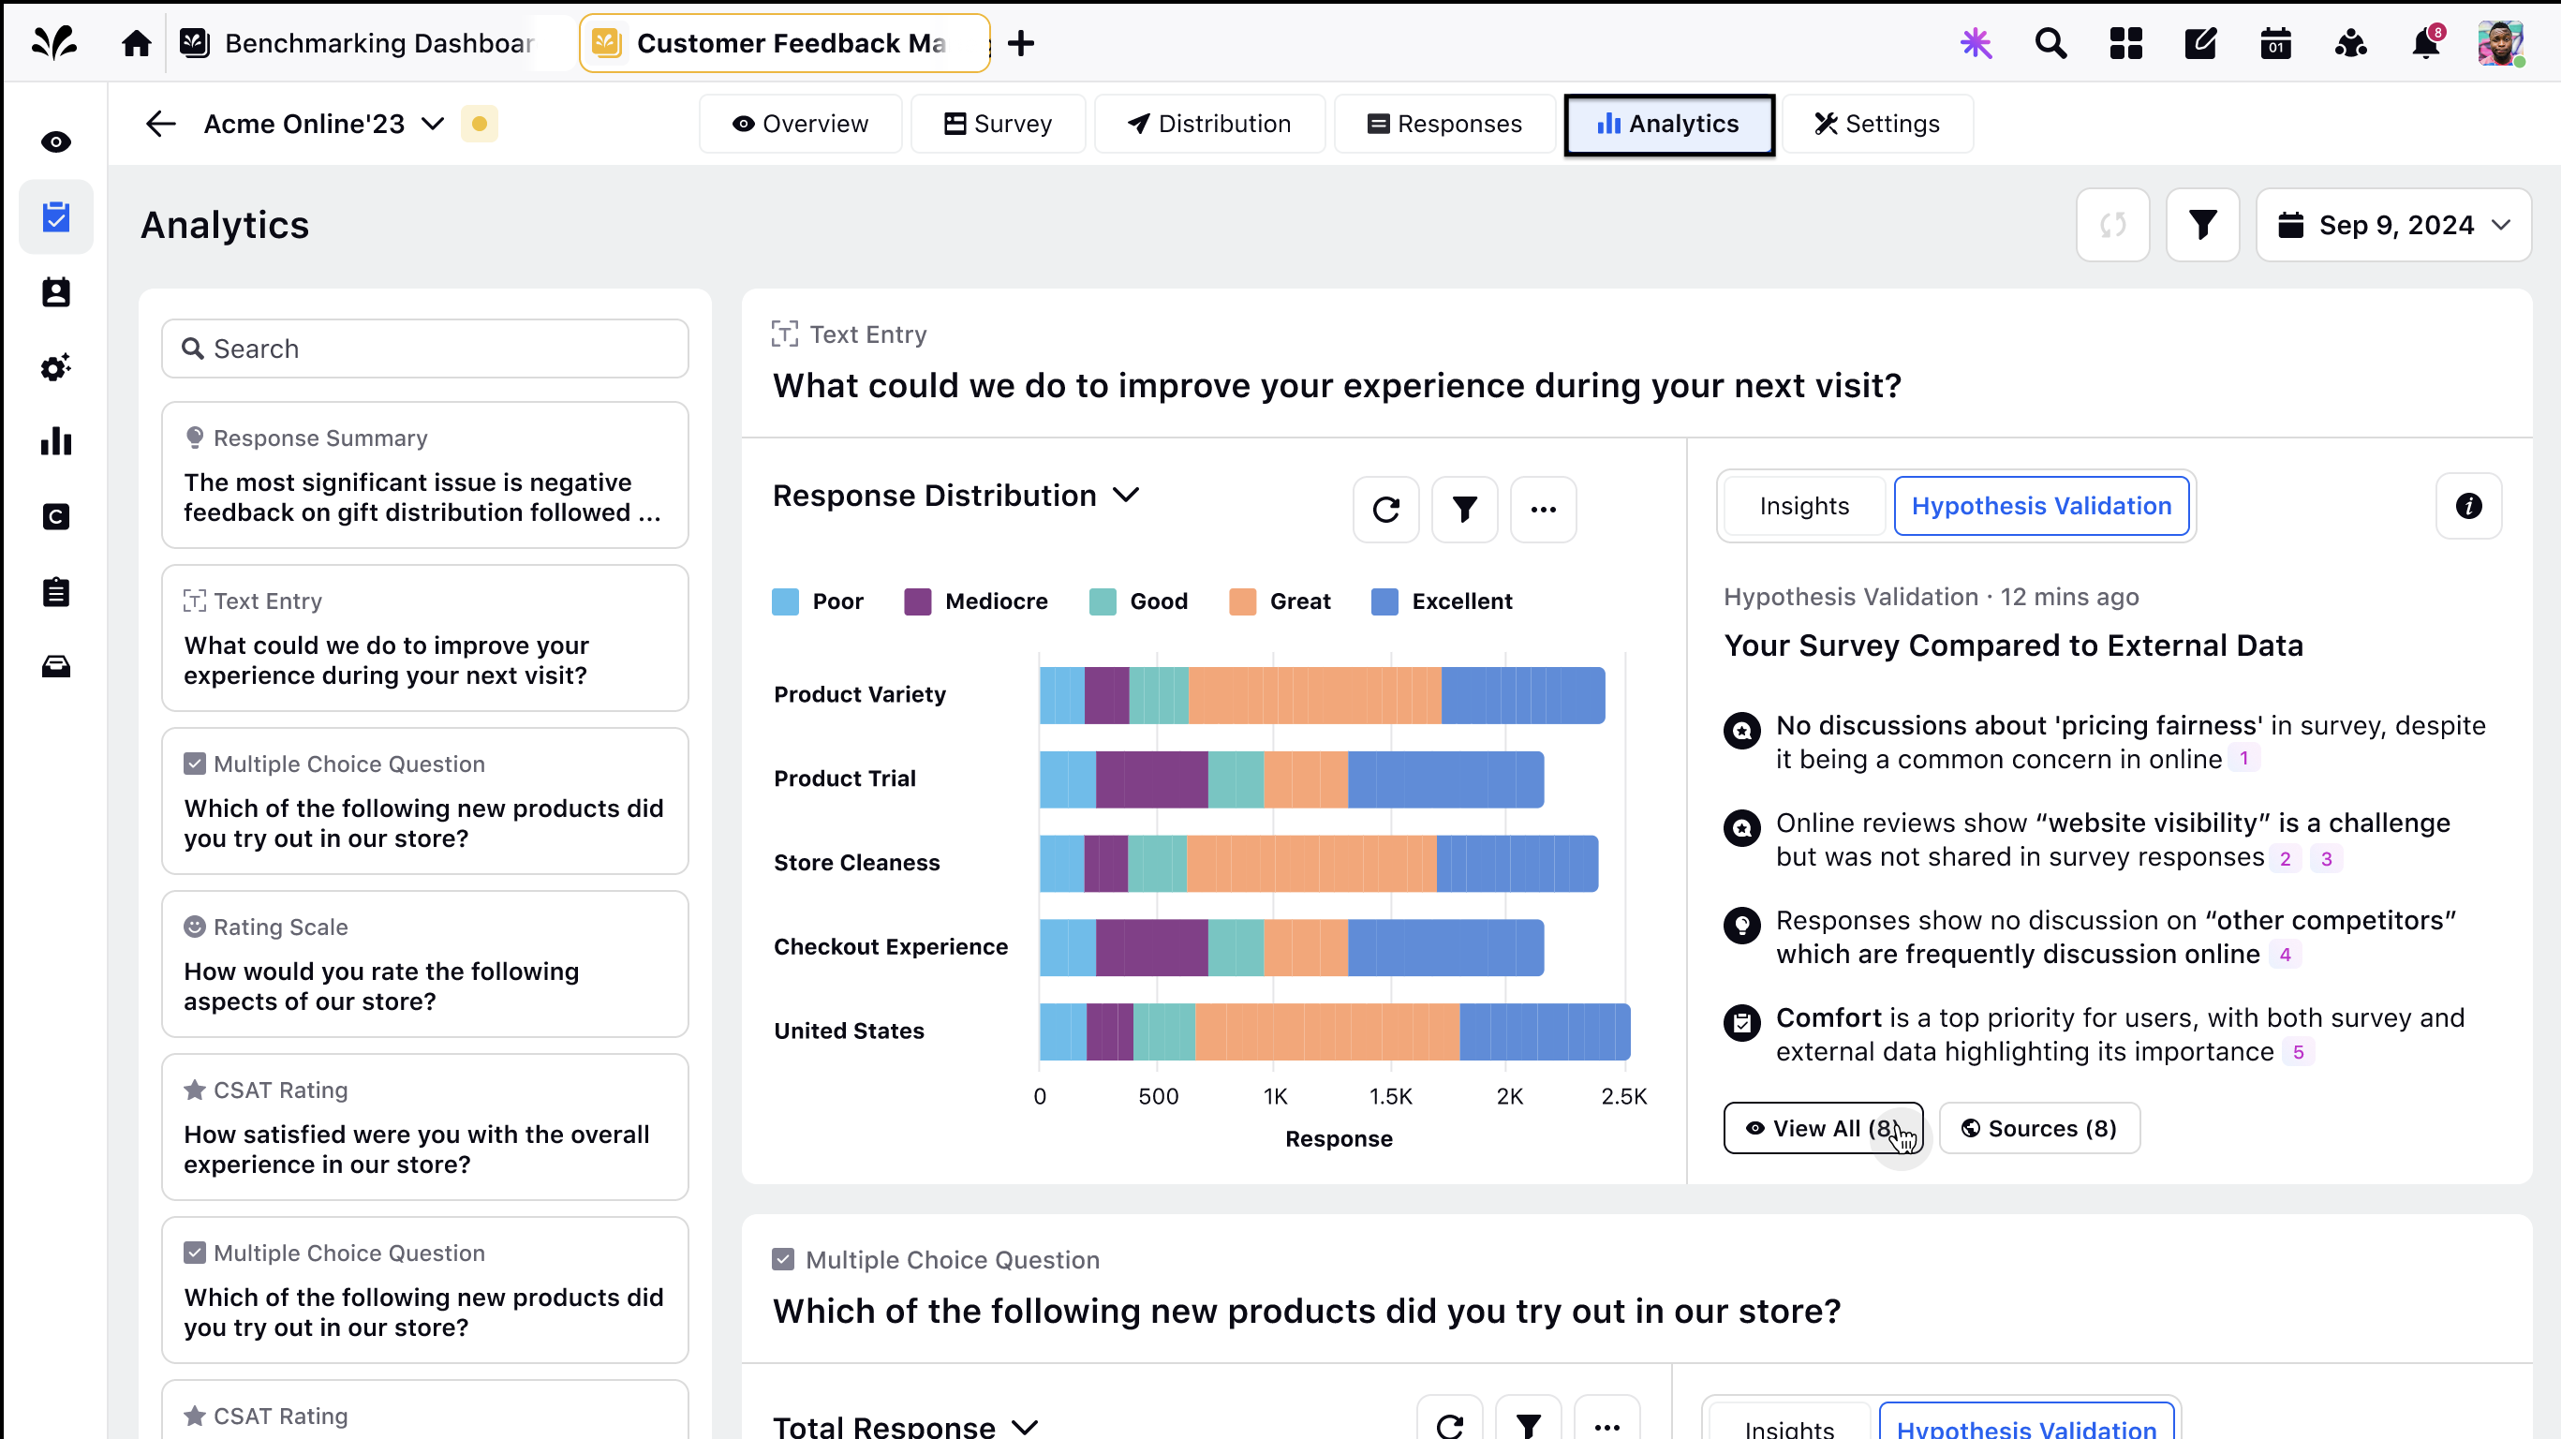Select 'How satisfied were you' CSAT card

click(424, 1128)
